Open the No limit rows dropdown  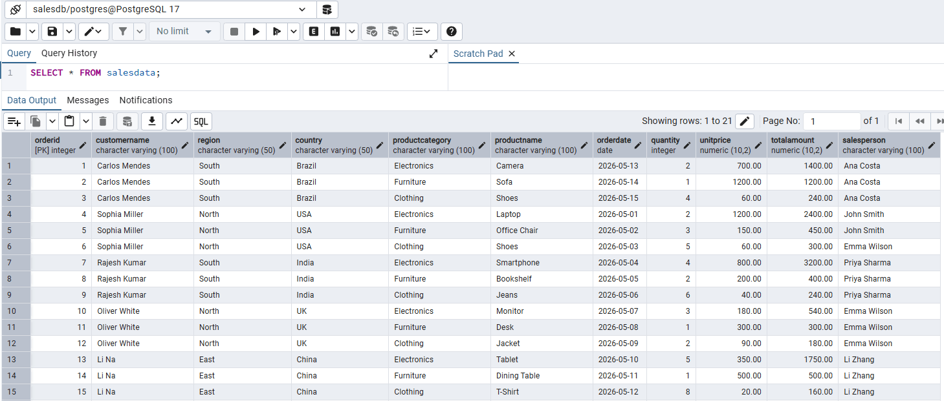pos(184,31)
